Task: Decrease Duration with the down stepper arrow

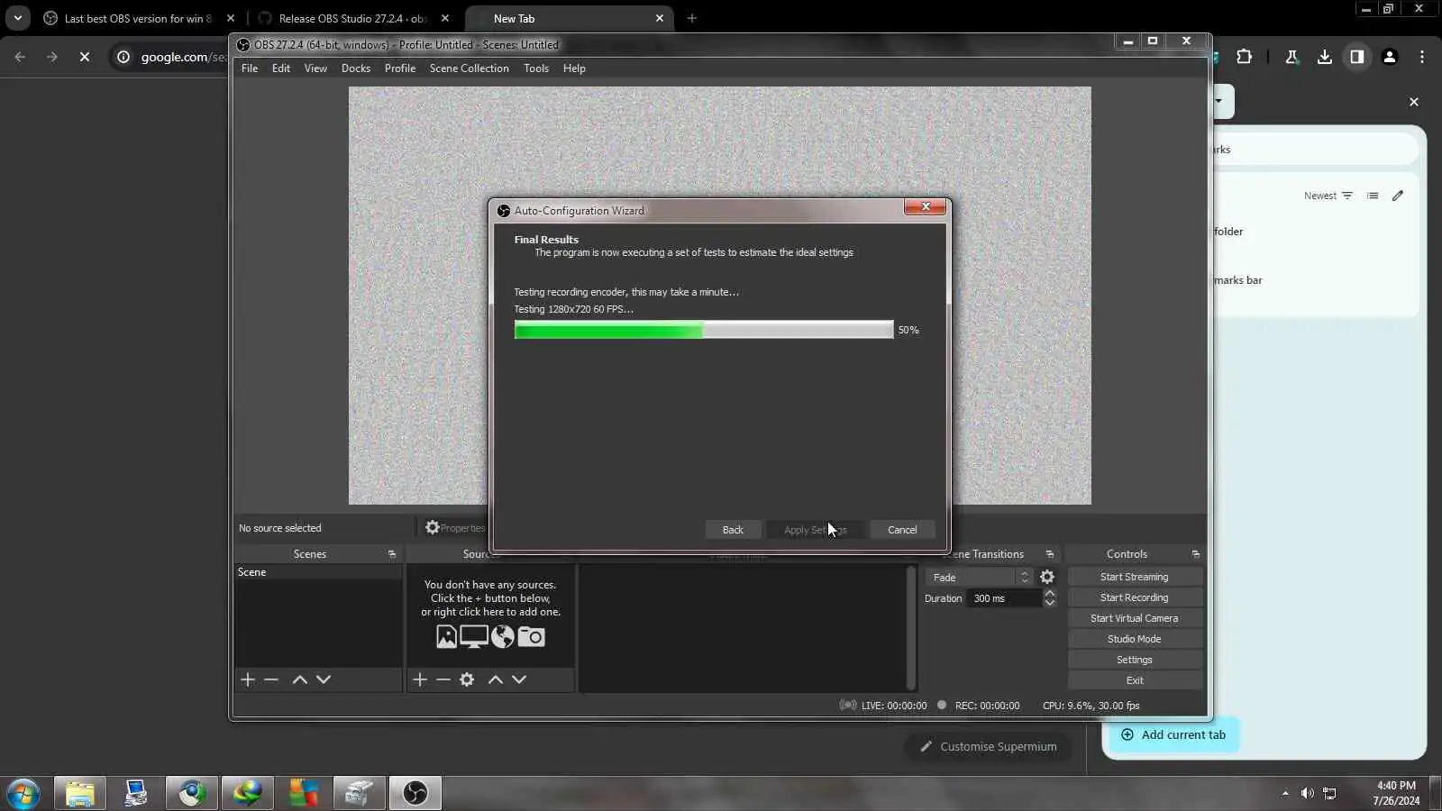Action: point(1050,603)
